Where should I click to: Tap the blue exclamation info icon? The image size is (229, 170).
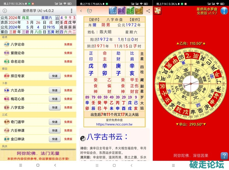pos(224,11)
